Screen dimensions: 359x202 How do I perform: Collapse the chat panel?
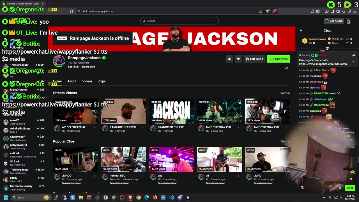click(301, 31)
